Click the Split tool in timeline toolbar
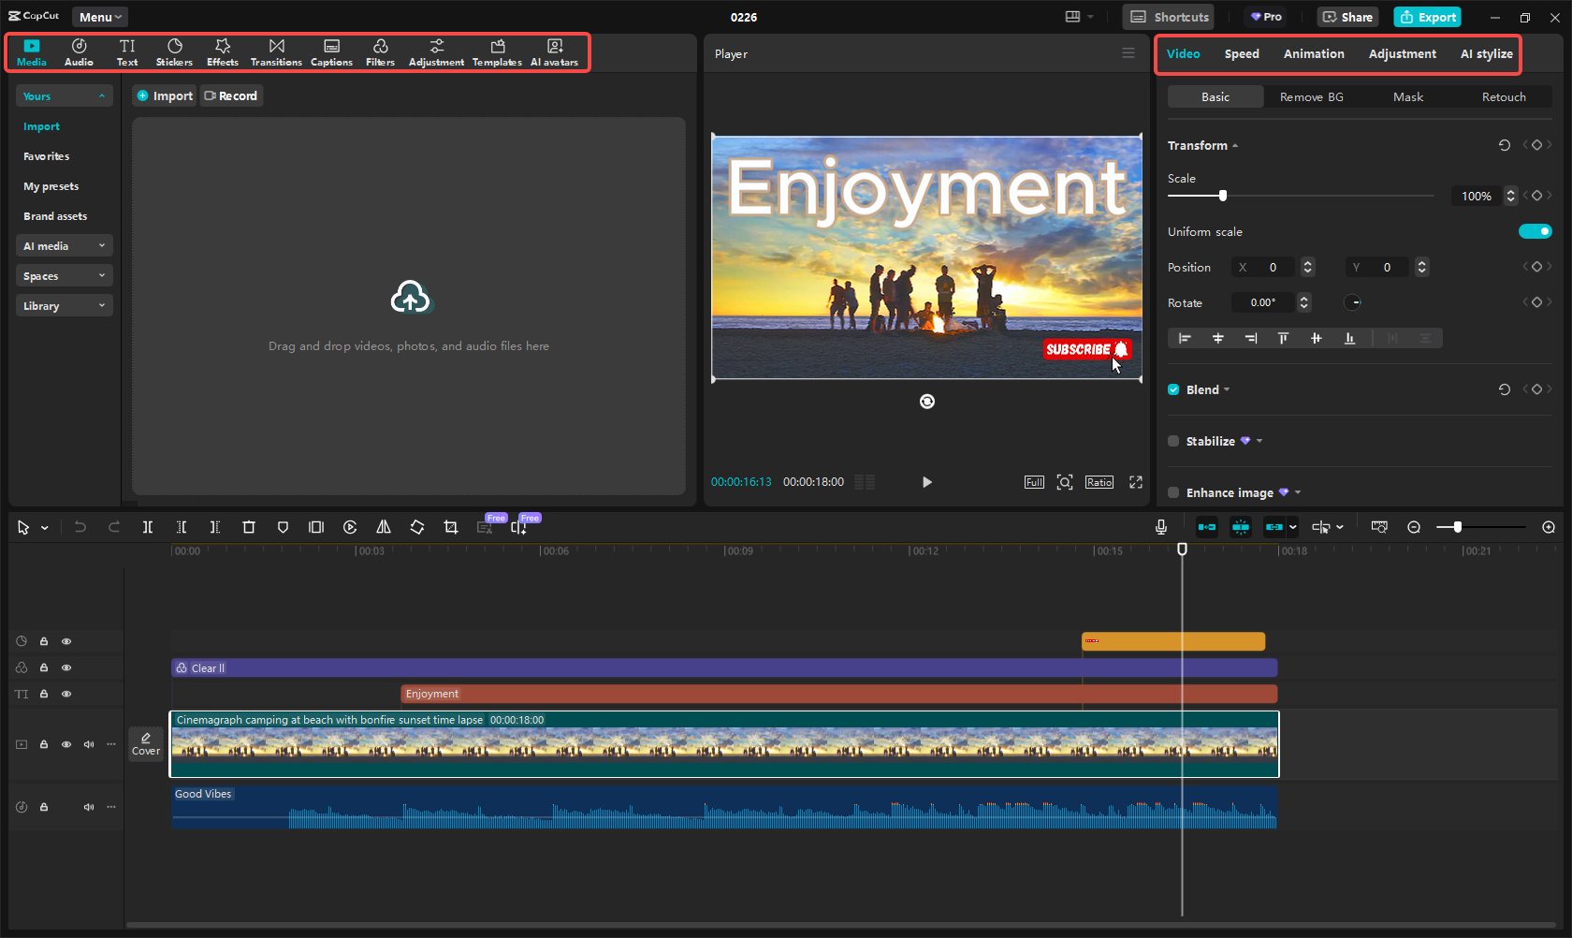This screenshot has height=938, width=1572. (148, 527)
